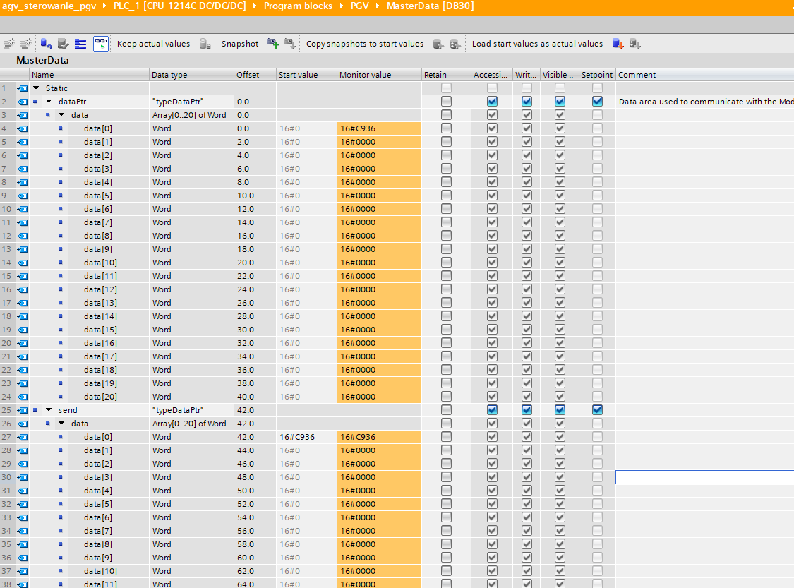Toggle Accessible checkbox in dataPtr row
The image size is (794, 588).
pyautogui.click(x=492, y=102)
